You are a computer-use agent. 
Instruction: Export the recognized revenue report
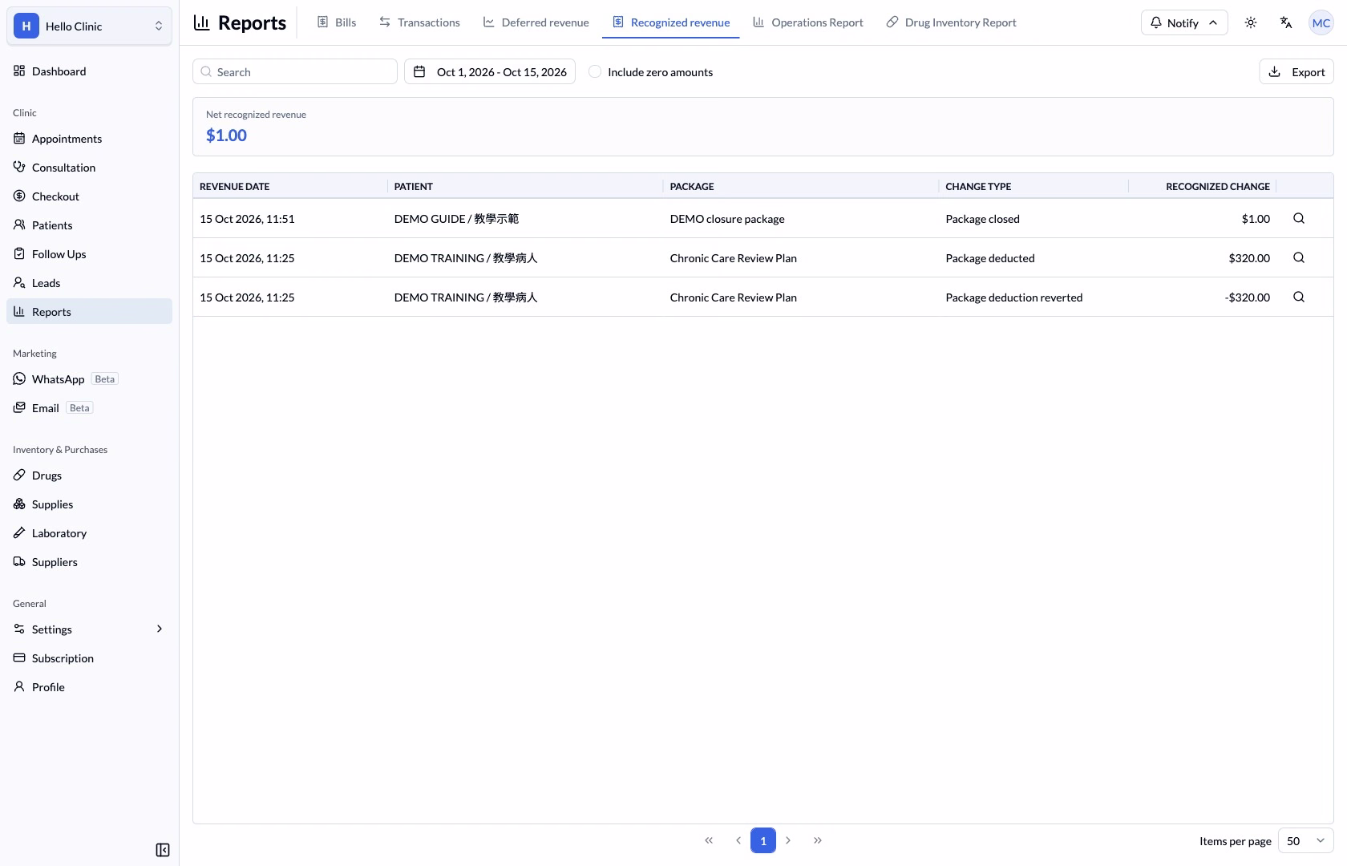click(x=1296, y=71)
